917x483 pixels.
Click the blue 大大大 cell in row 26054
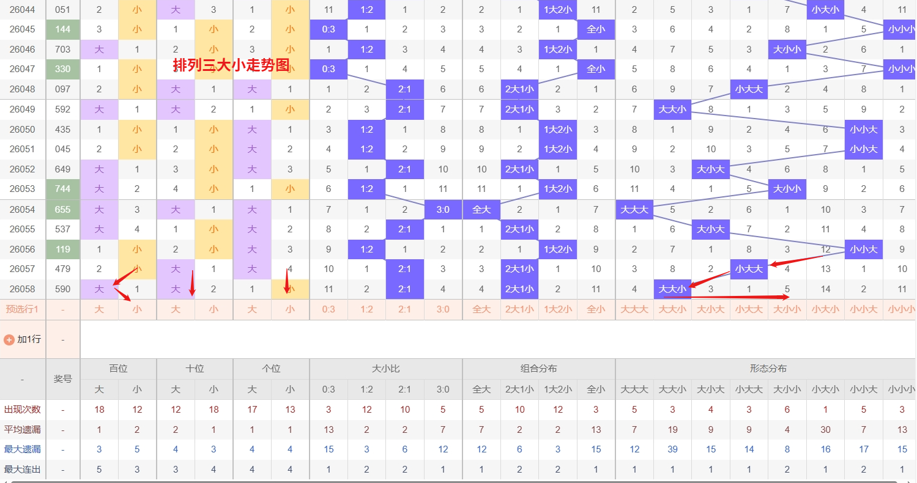(x=634, y=210)
